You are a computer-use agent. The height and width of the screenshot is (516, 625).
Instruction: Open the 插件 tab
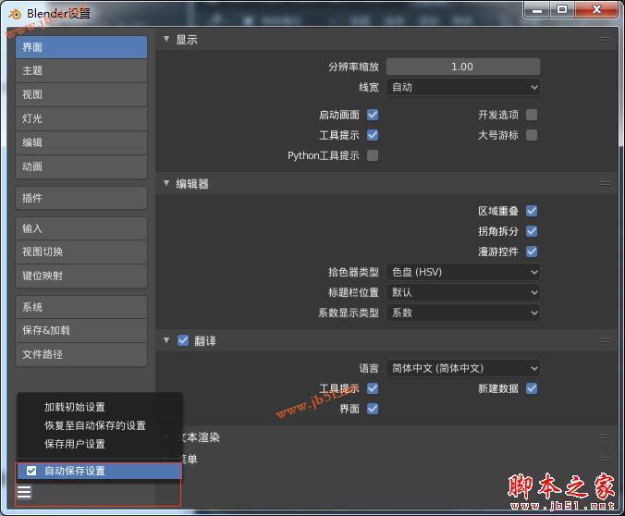(x=81, y=198)
